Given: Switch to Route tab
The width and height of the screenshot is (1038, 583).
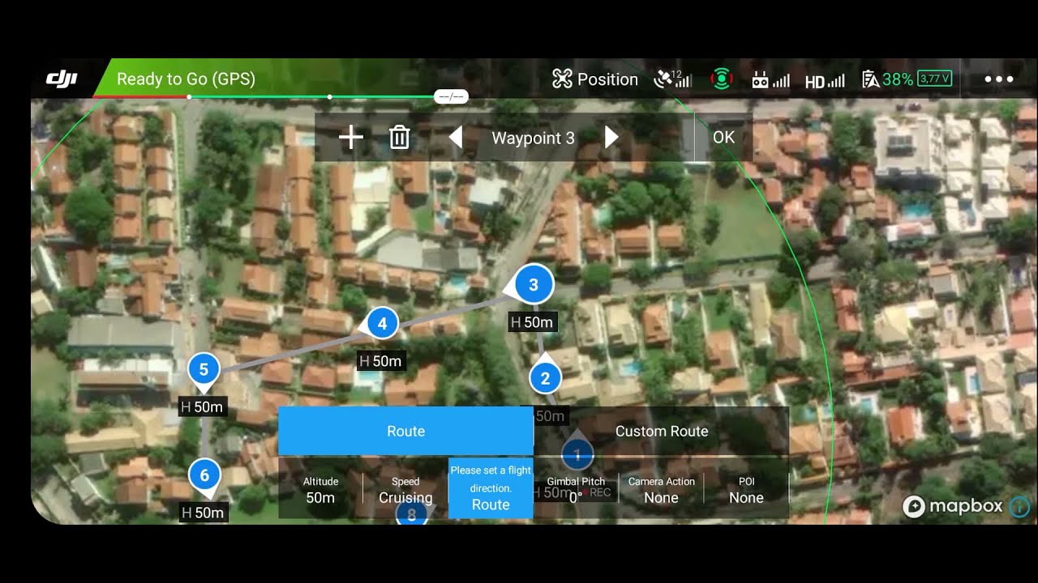Looking at the screenshot, I should [405, 431].
